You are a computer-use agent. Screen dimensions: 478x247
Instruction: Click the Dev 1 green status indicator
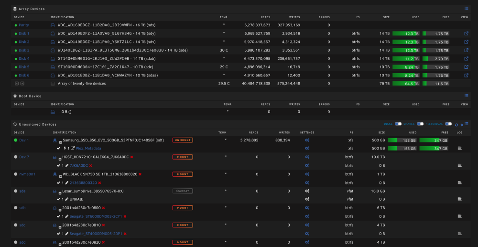(x=16, y=140)
